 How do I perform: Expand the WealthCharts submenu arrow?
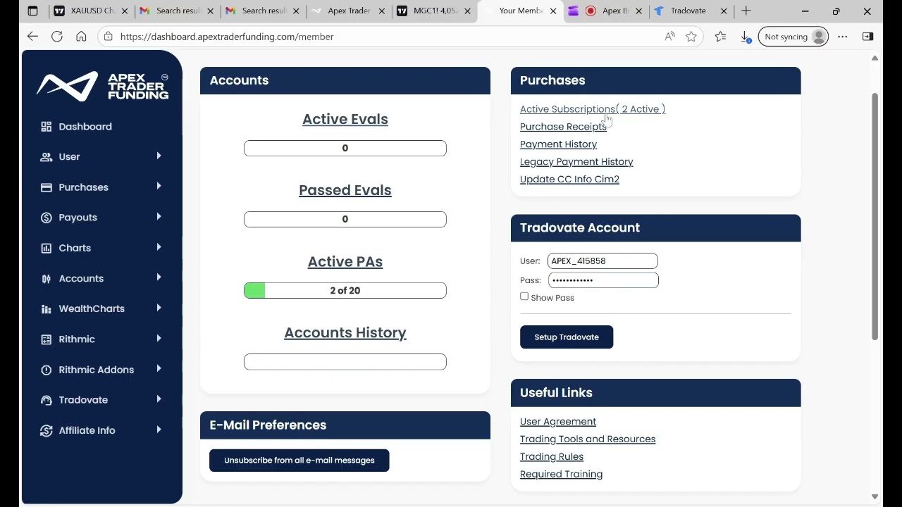(159, 308)
